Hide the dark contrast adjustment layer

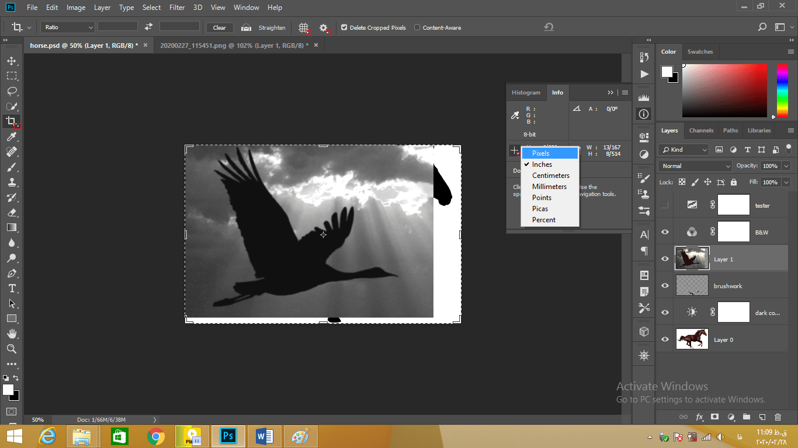coord(665,312)
